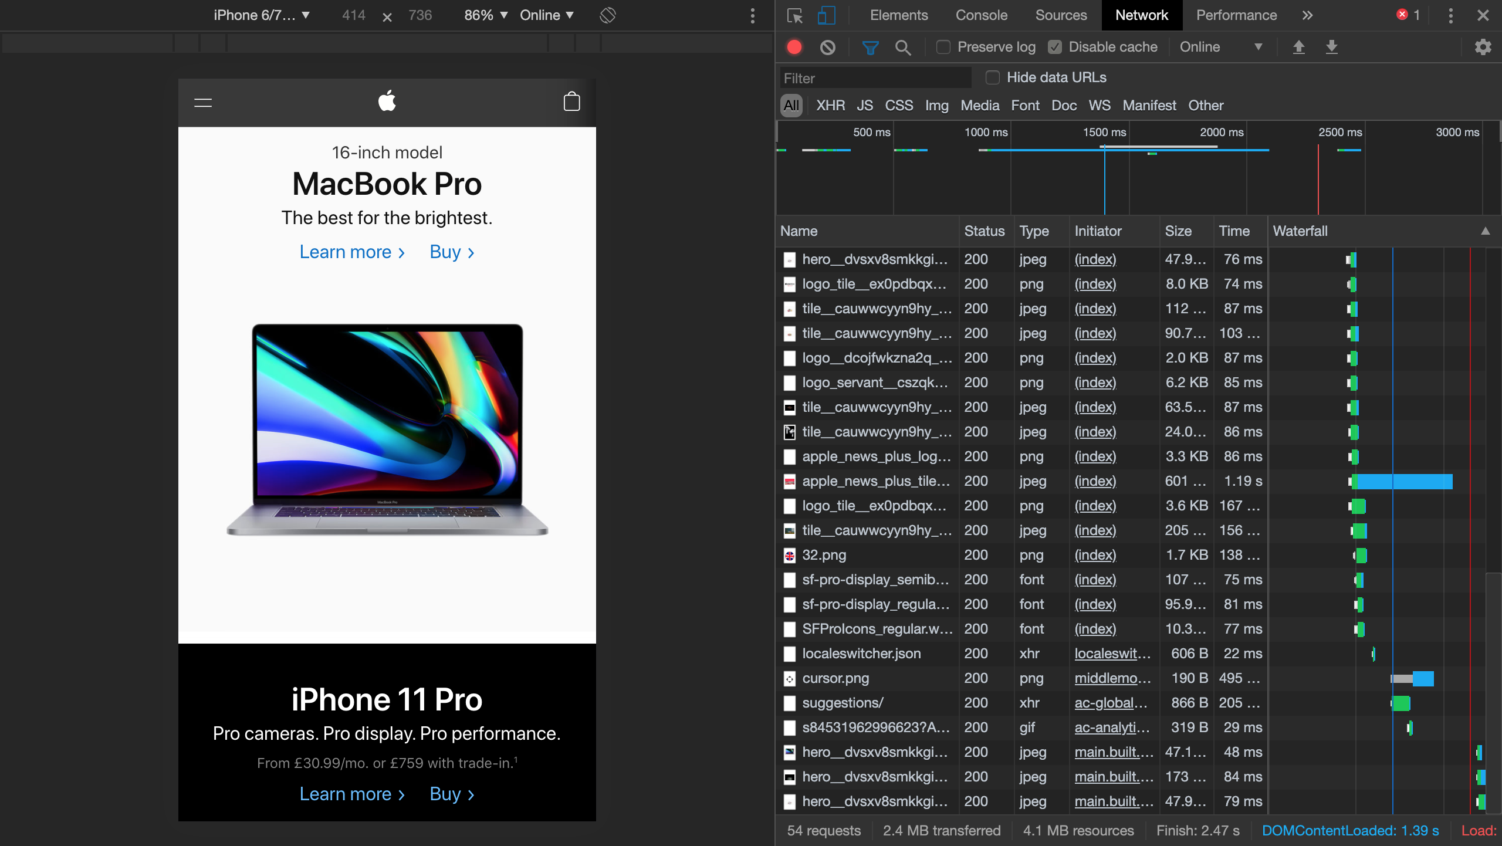Click the import HAR upload arrow icon

1299,47
